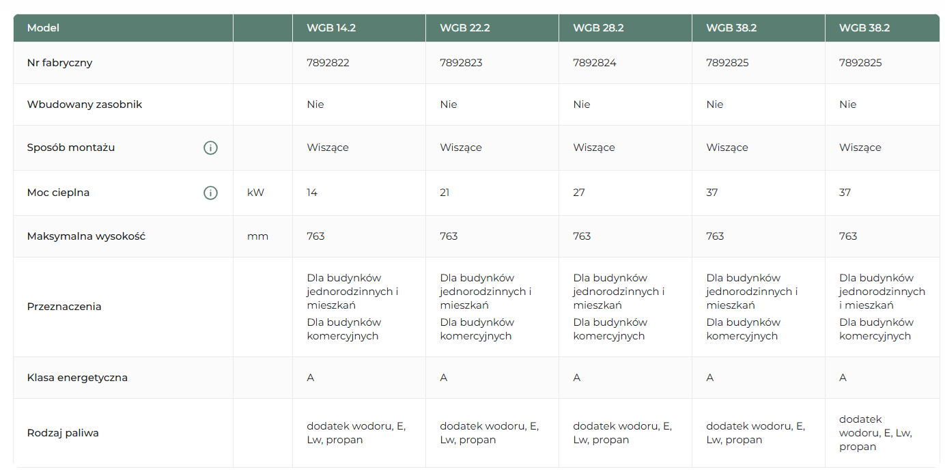Screen dimensions: 945x476
Task: Click the 21 power value for WGB 22.2
Action: [445, 193]
